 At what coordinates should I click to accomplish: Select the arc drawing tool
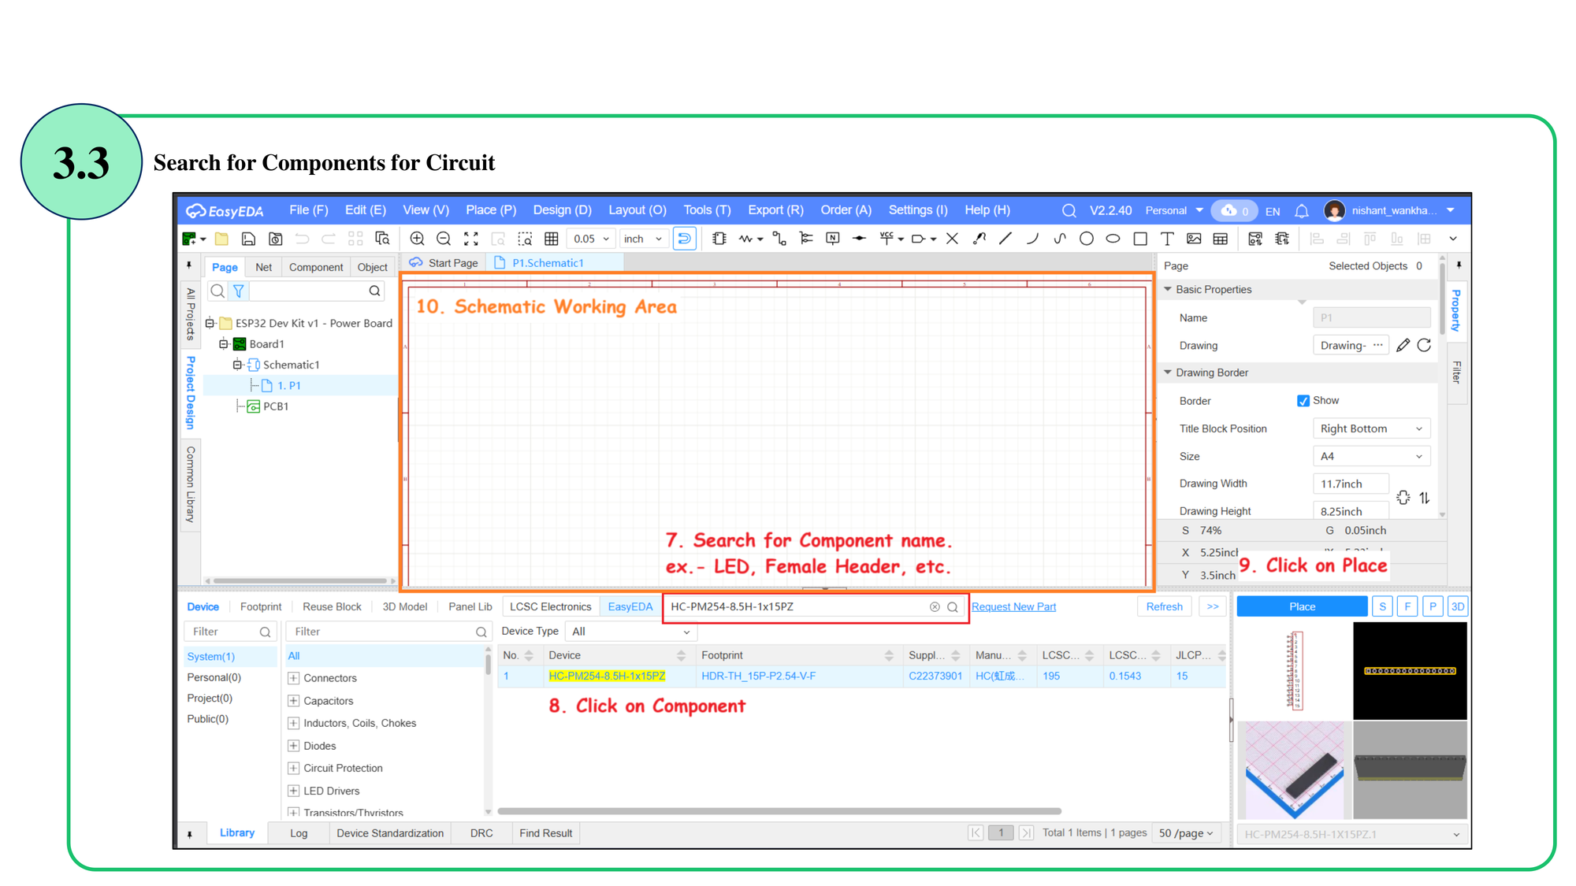[1032, 239]
